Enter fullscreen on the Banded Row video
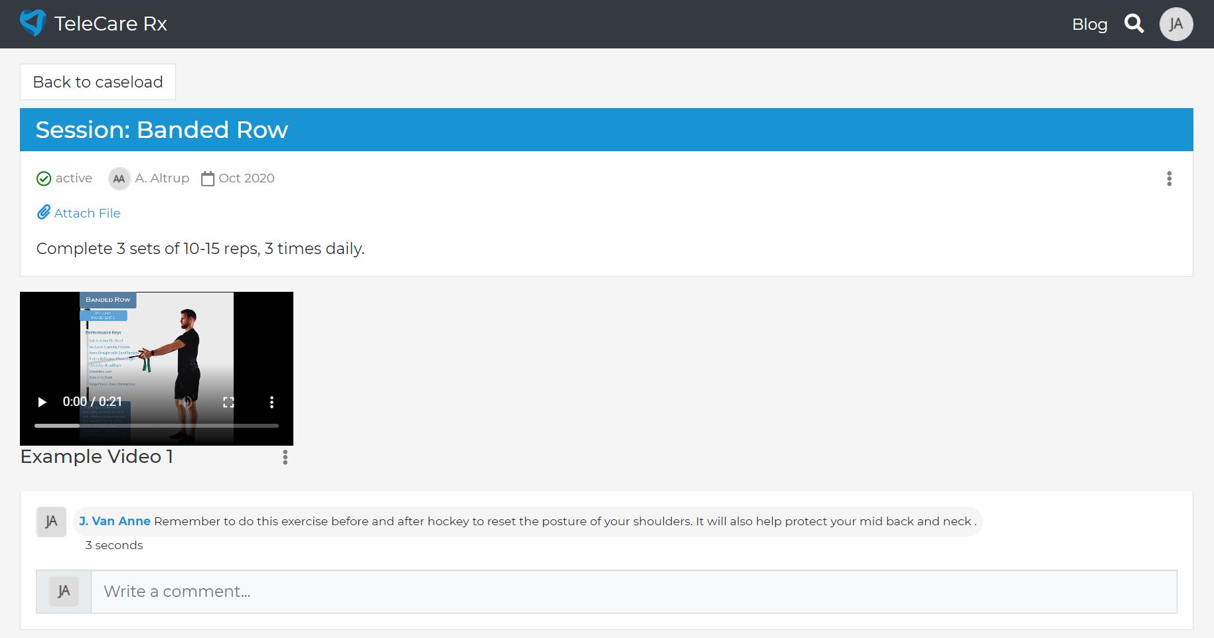1214x638 pixels. pos(228,402)
